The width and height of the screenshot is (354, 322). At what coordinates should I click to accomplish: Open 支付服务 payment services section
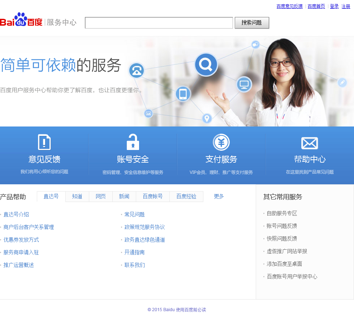(x=221, y=159)
